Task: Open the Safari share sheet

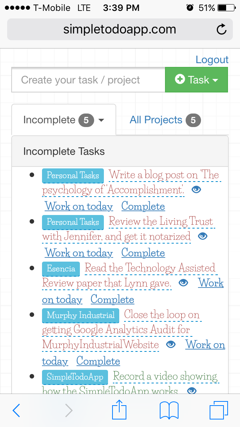Action: (119, 410)
